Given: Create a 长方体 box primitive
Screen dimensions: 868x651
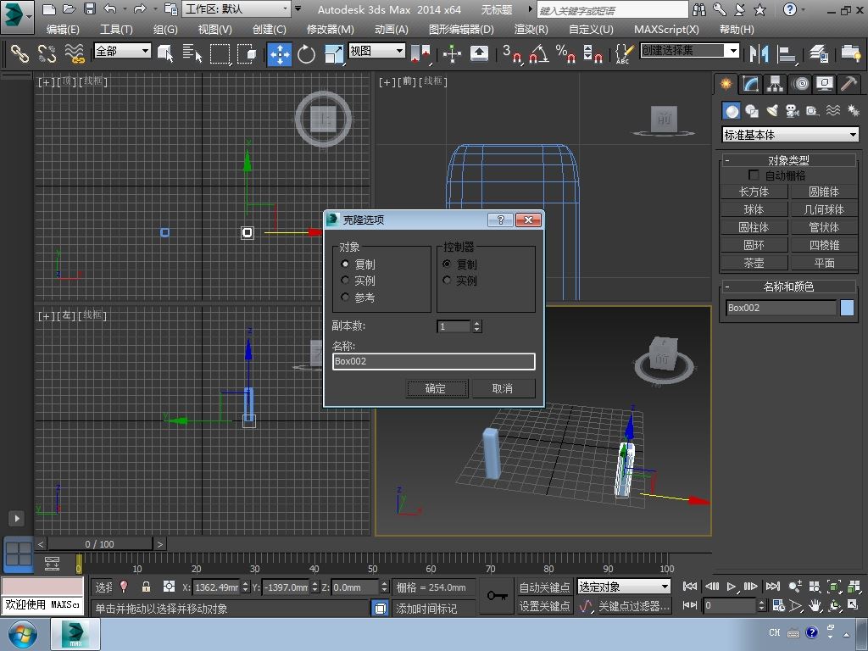Looking at the screenshot, I should tap(754, 192).
